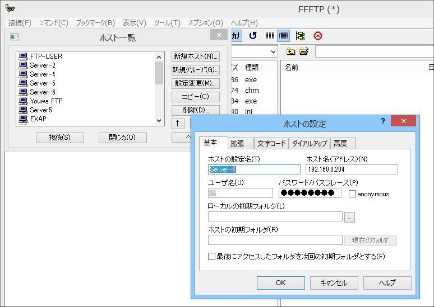Image resolution: width=434 pixels, height=307 pixels.
Task: Click the computer icon beside EXAP
Action: pos(23,119)
